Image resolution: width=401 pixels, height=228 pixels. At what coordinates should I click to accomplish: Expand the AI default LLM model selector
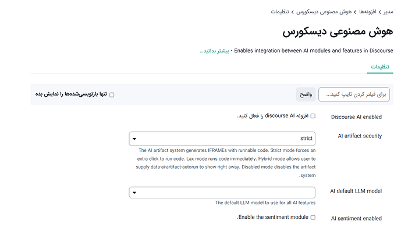222,193
